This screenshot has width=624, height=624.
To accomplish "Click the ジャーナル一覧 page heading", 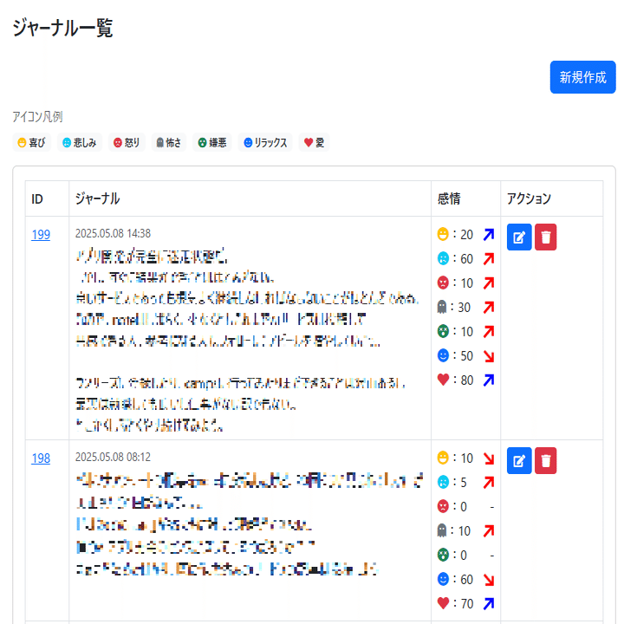I will (63, 28).
